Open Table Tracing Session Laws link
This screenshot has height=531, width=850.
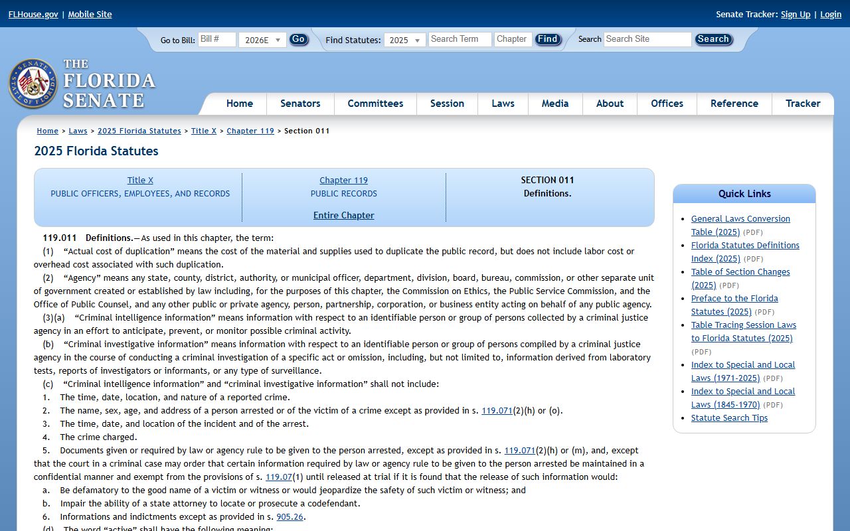tap(744, 331)
